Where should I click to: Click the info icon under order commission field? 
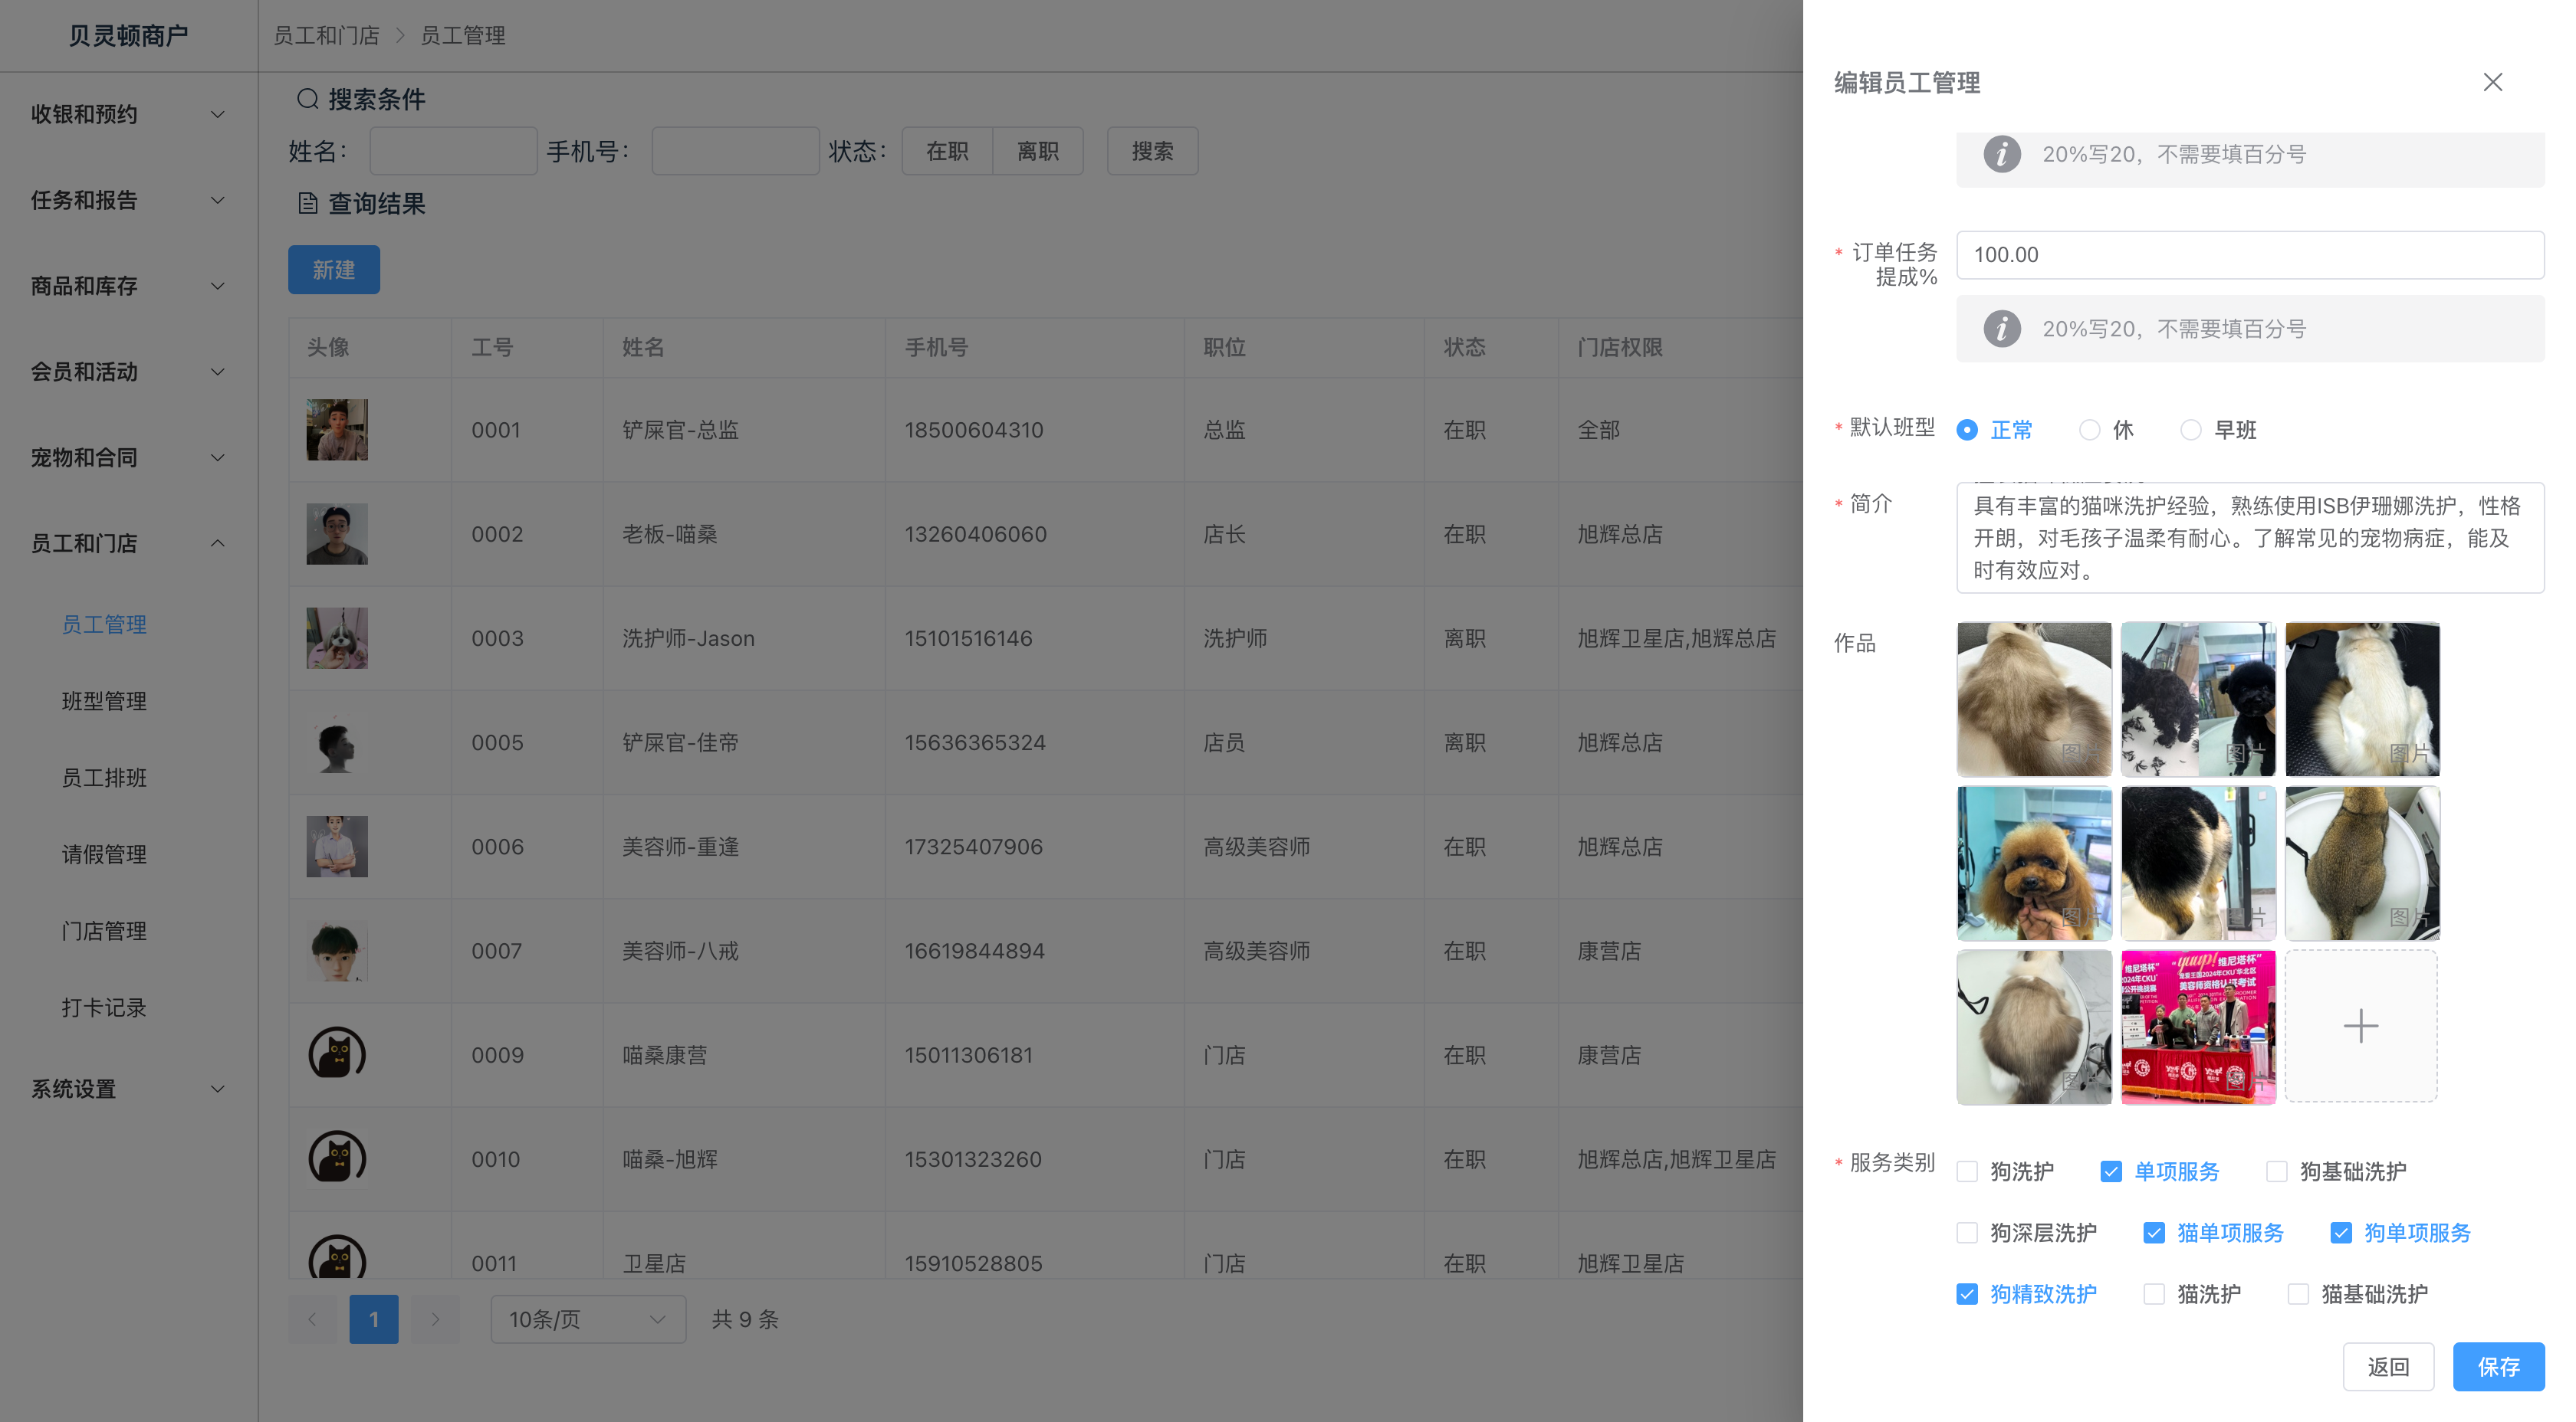point(2001,329)
